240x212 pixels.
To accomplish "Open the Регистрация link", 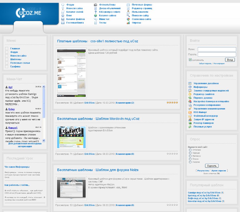I will (219, 63).
